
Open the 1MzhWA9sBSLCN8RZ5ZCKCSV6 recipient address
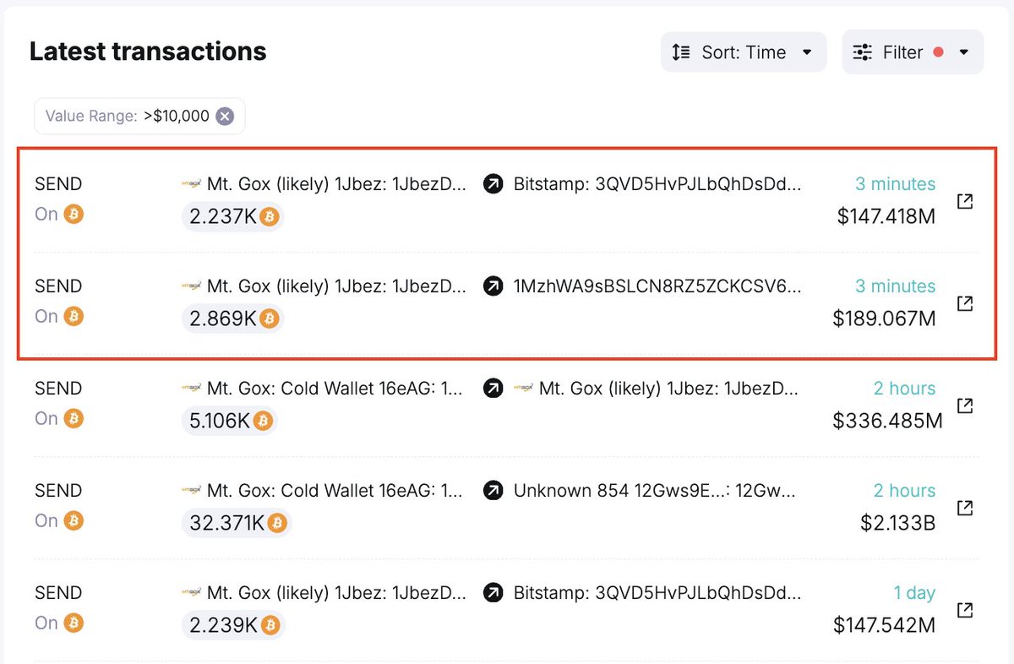(657, 286)
